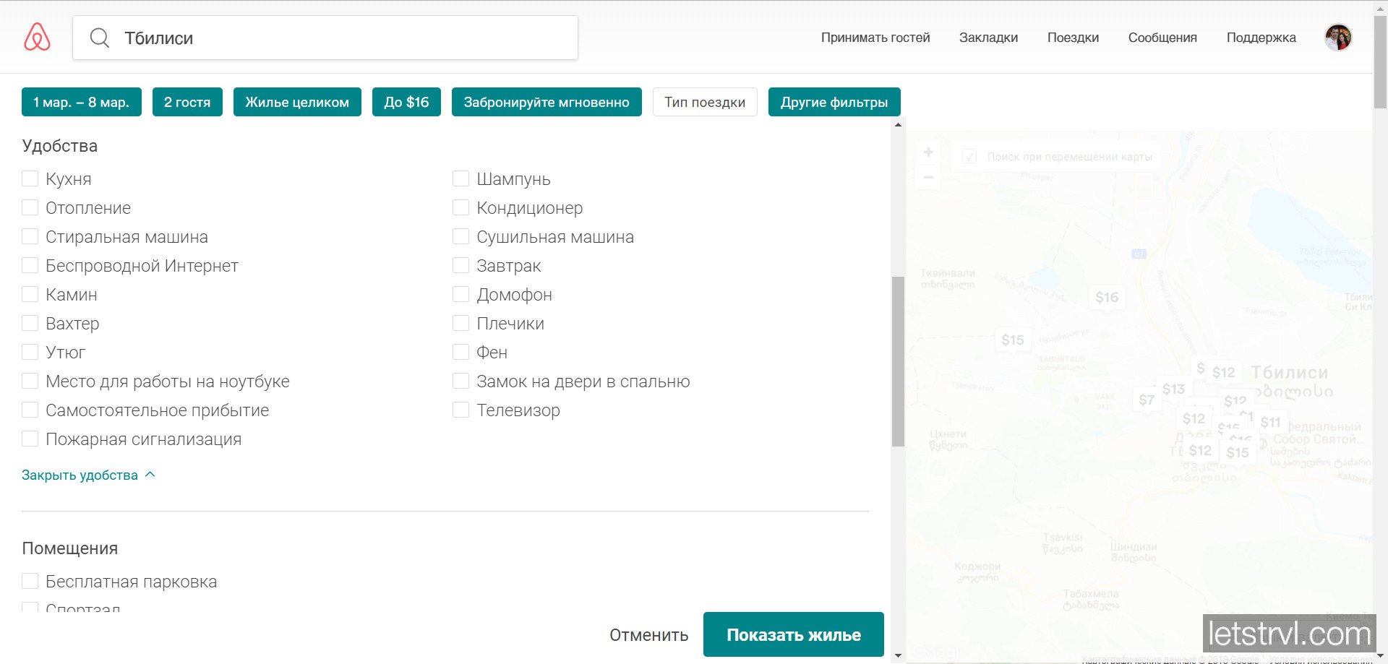Open the 'Тип поездки' dropdown
Viewport: 1388px width, 664px height.
704,102
